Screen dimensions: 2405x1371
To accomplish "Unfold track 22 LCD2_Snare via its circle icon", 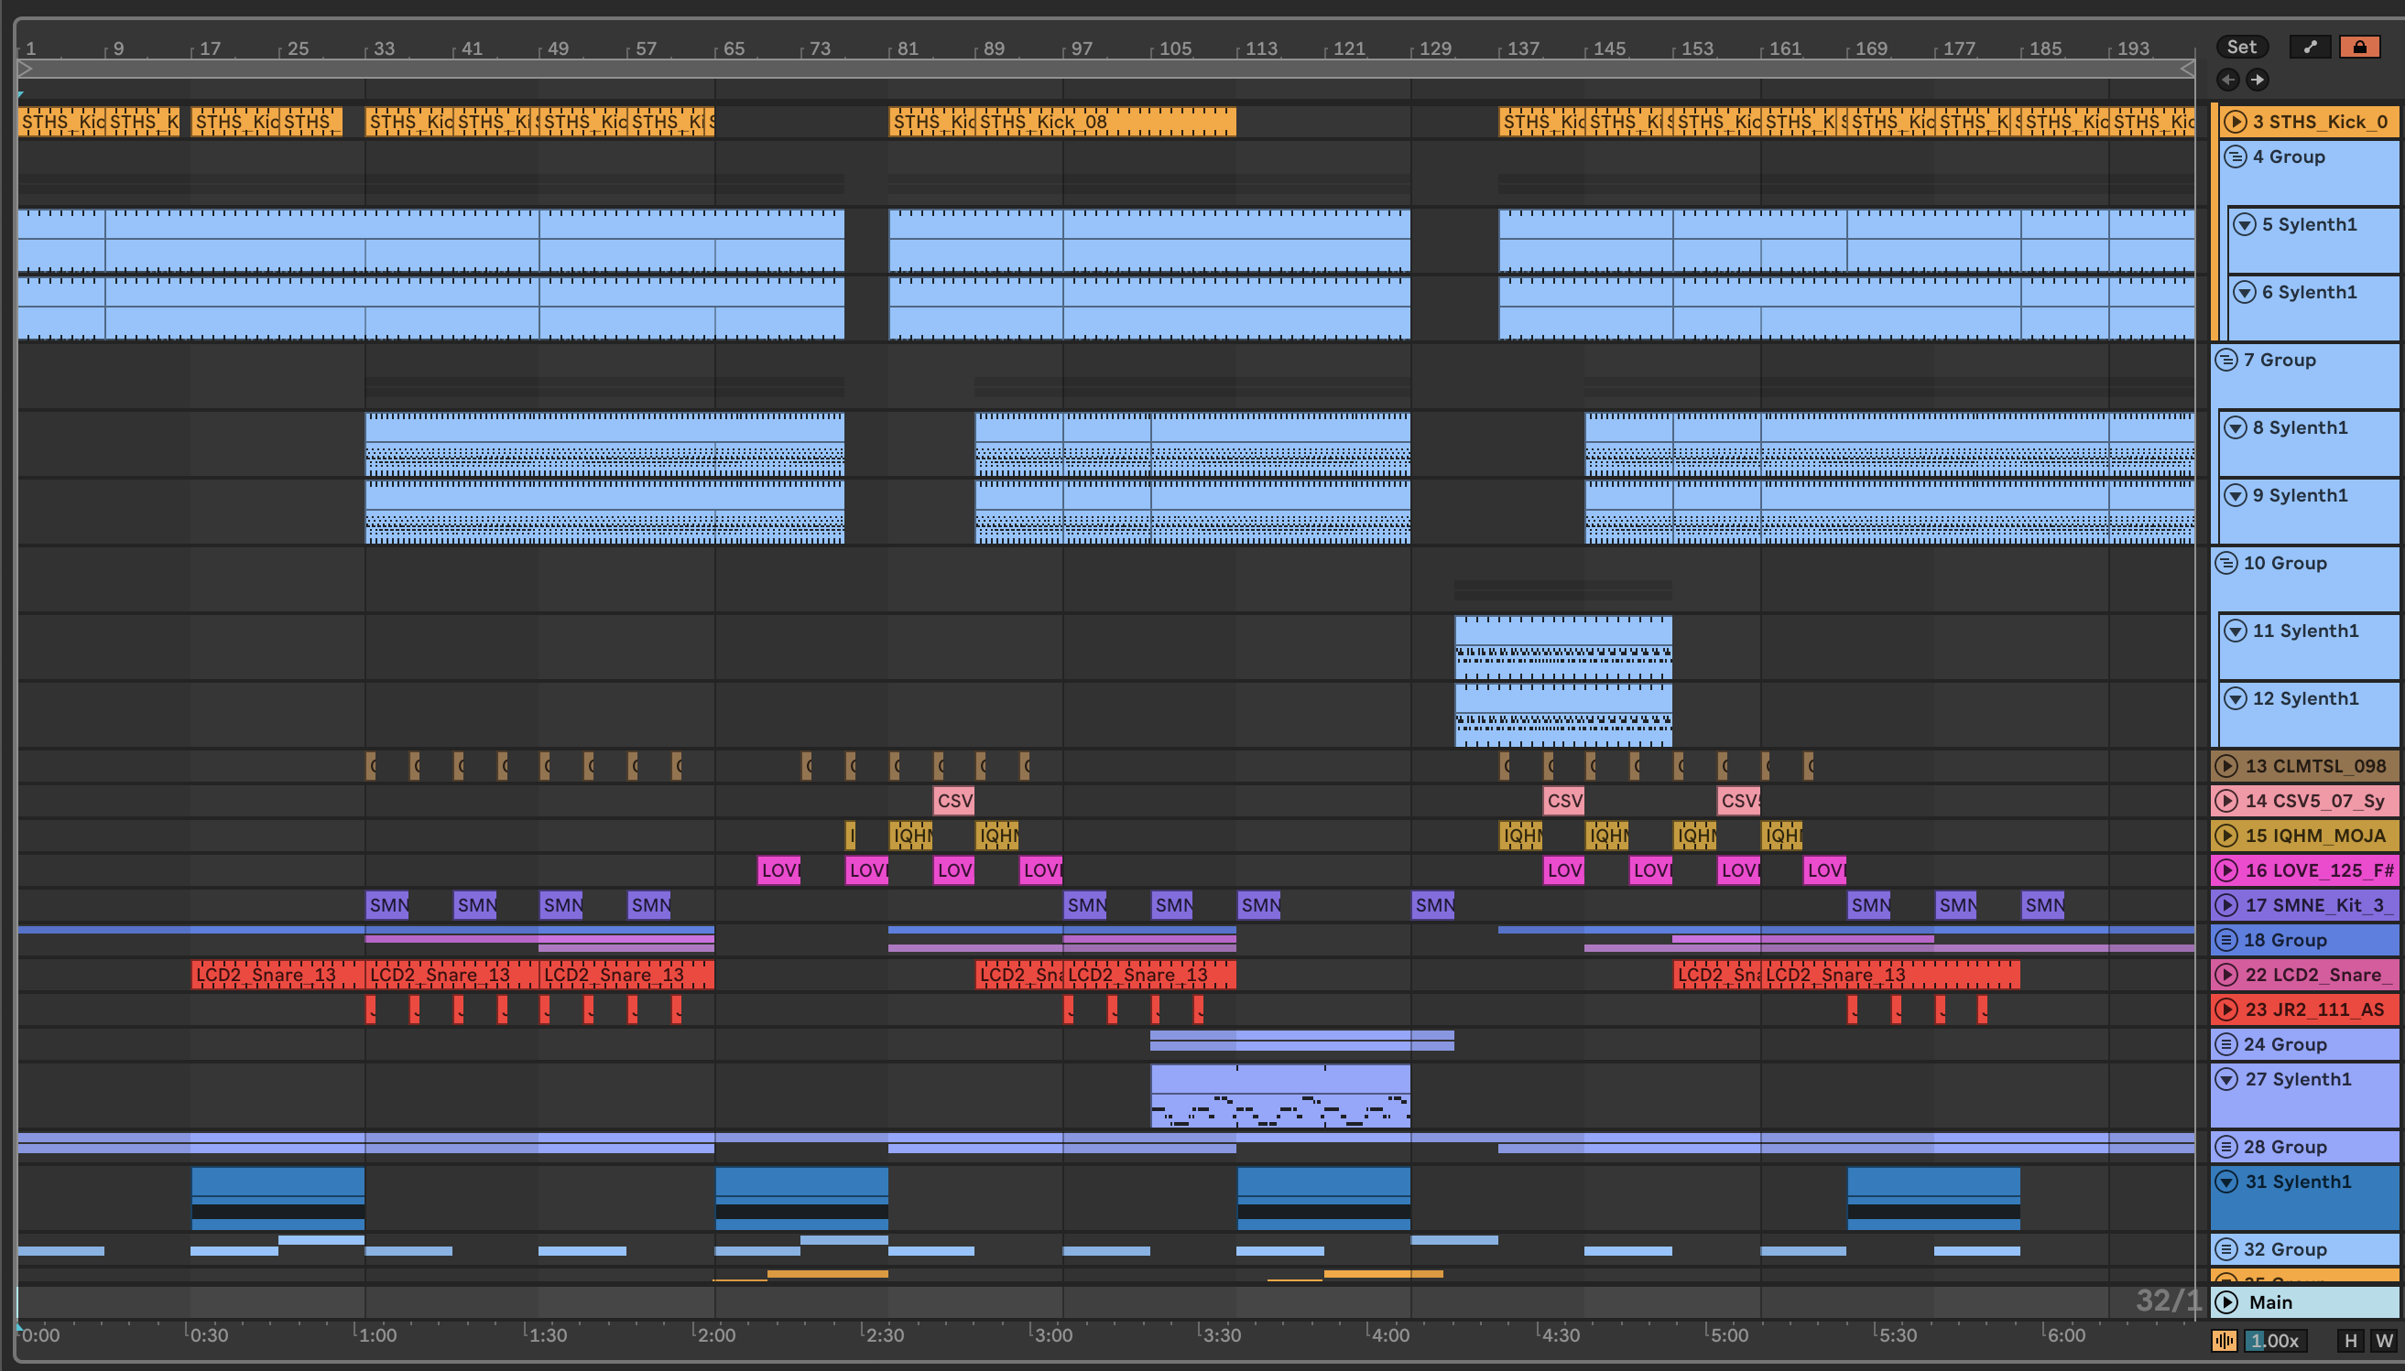I will pos(2226,975).
